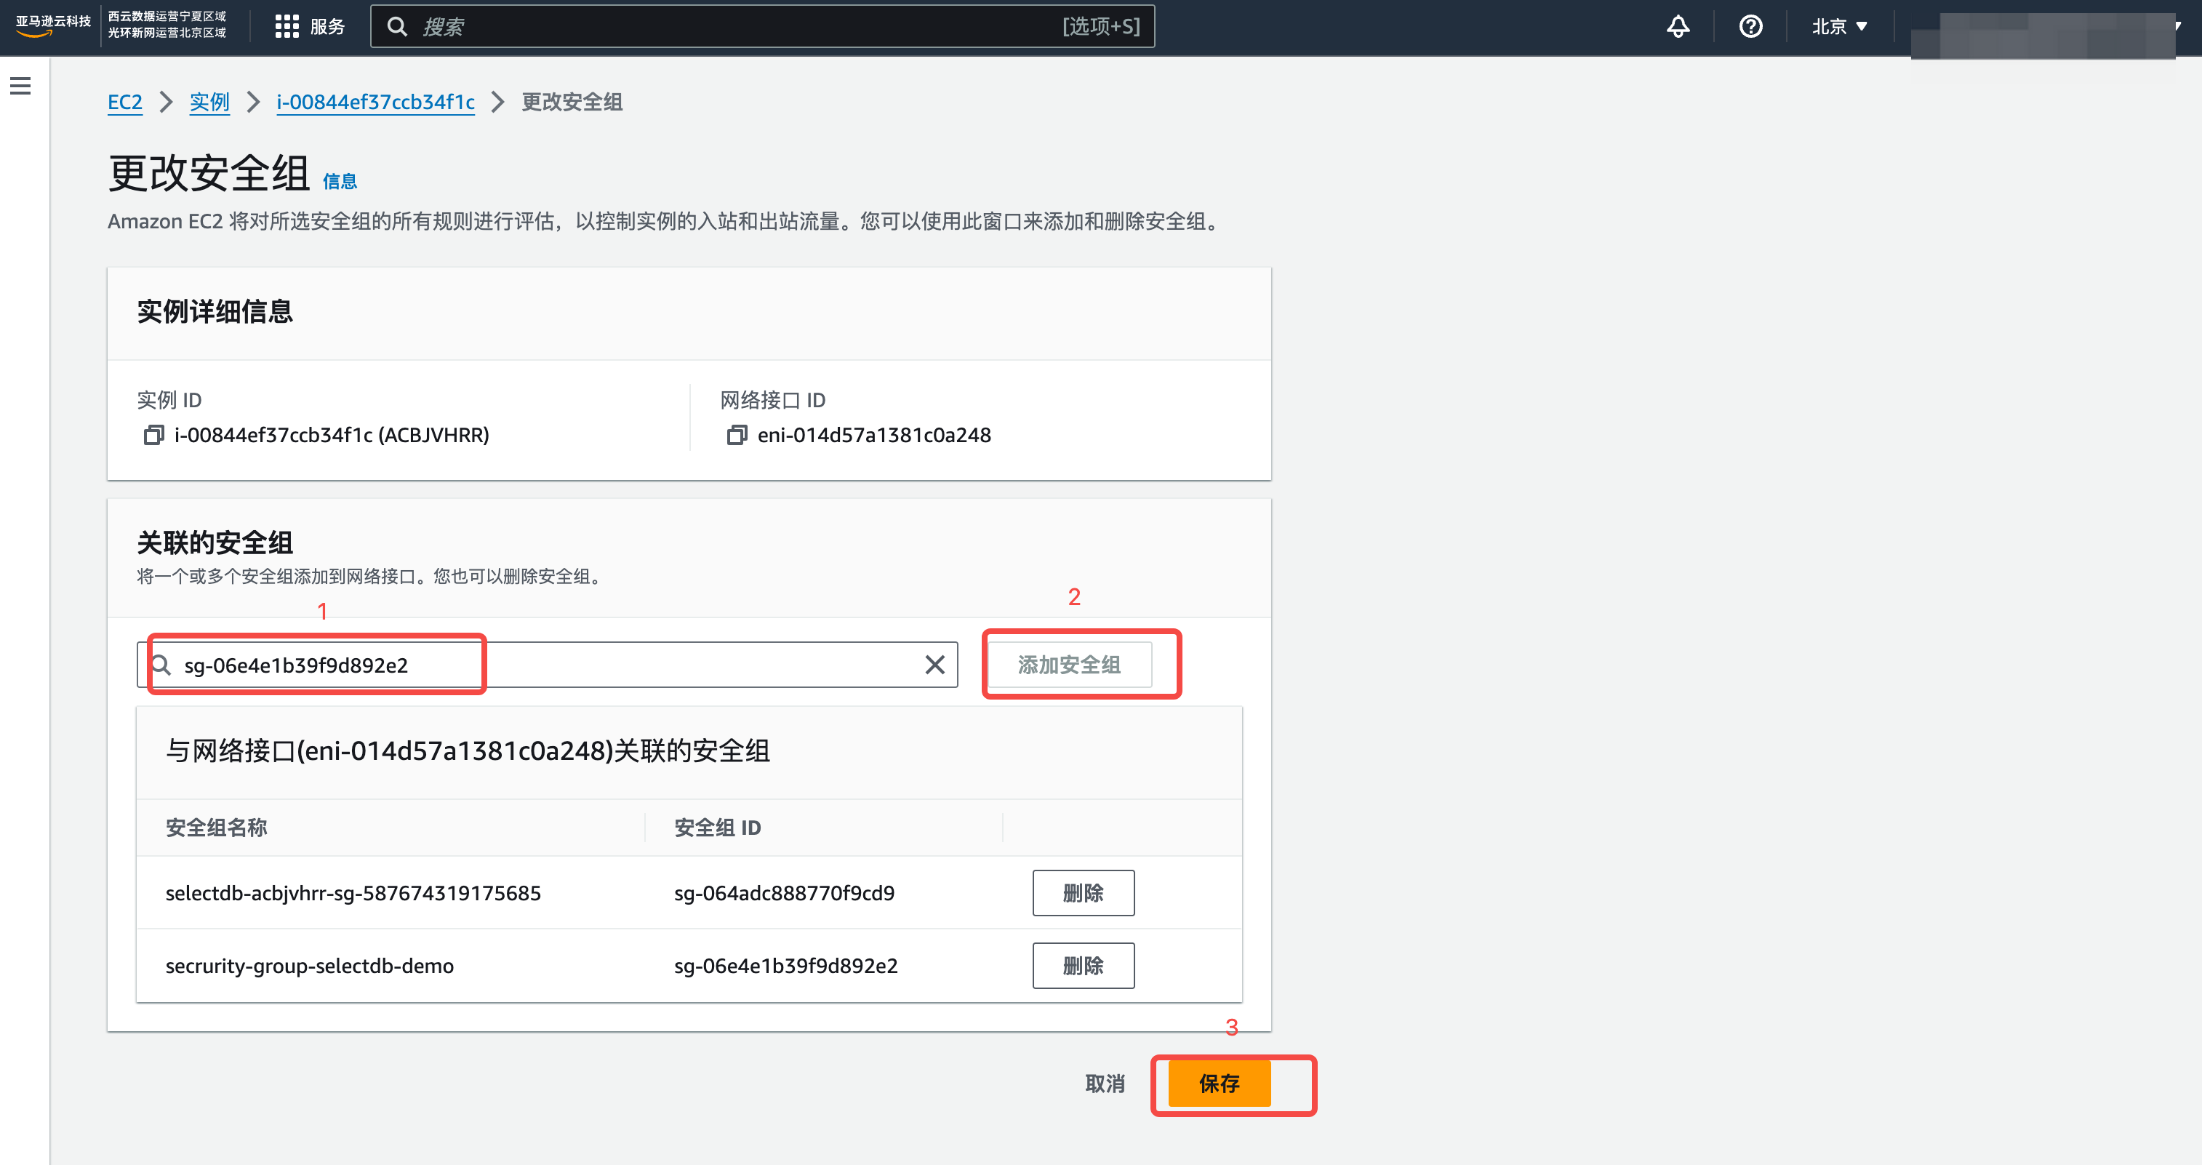Click the top search bar magnifier icon
This screenshot has height=1165, width=2202.
pyautogui.click(x=396, y=26)
